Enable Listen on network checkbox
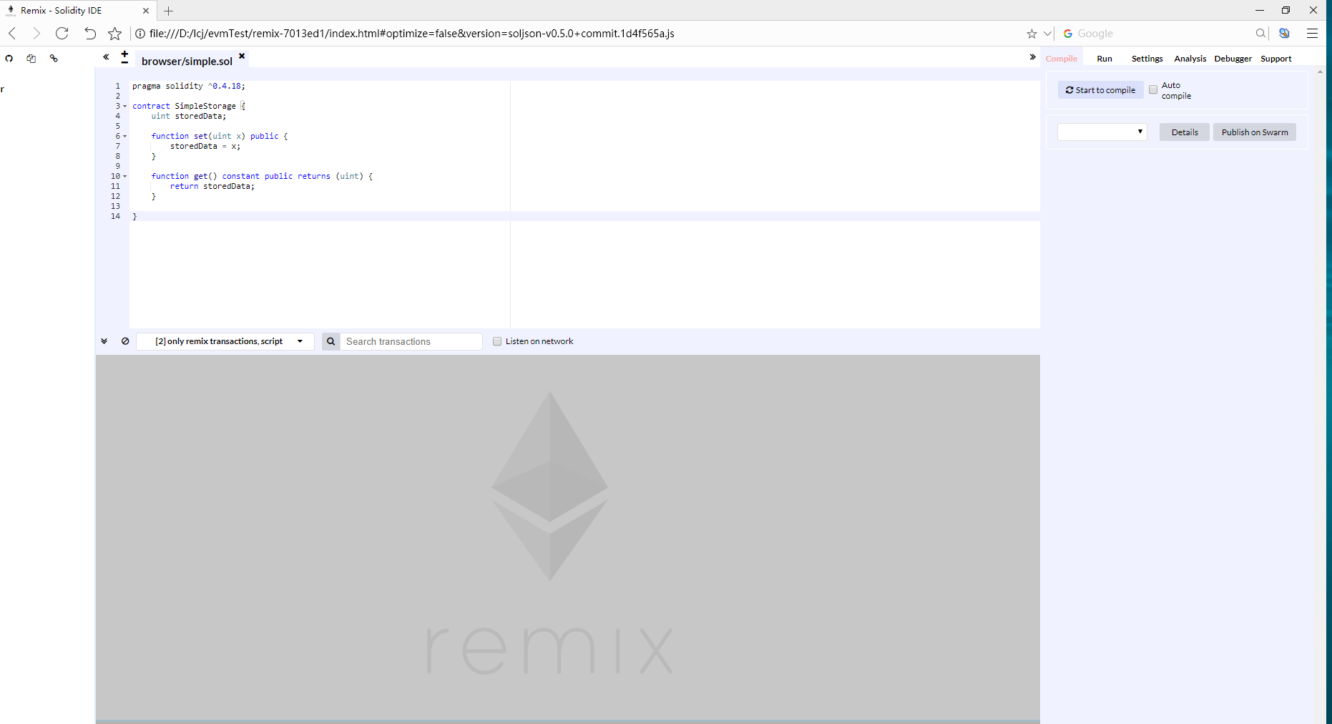Image resolution: width=1332 pixels, height=724 pixels. click(x=497, y=341)
